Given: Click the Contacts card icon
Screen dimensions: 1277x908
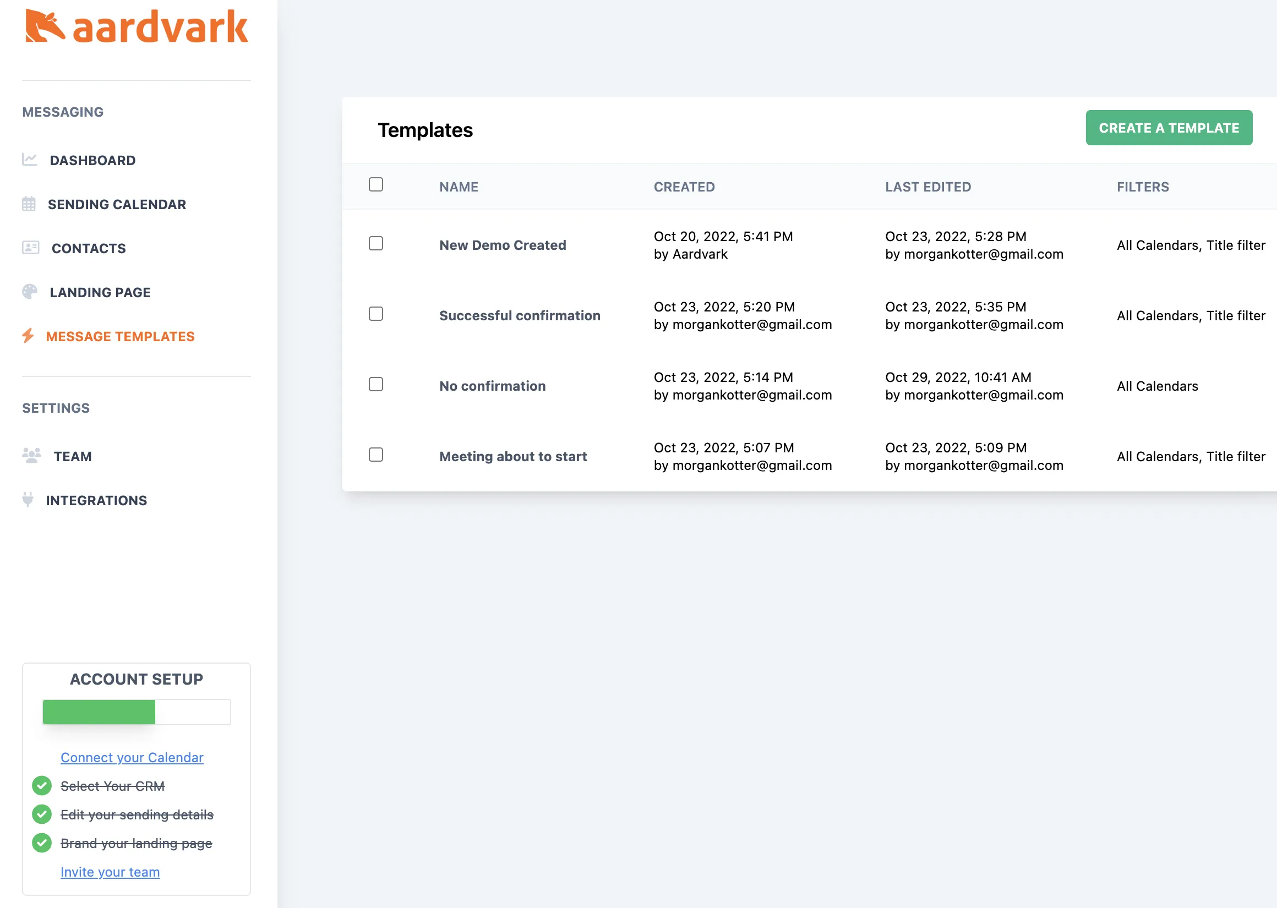Looking at the screenshot, I should coord(30,248).
